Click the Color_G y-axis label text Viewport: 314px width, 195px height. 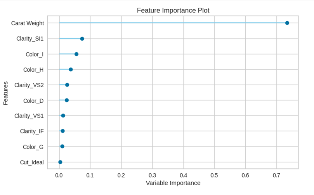point(33,147)
